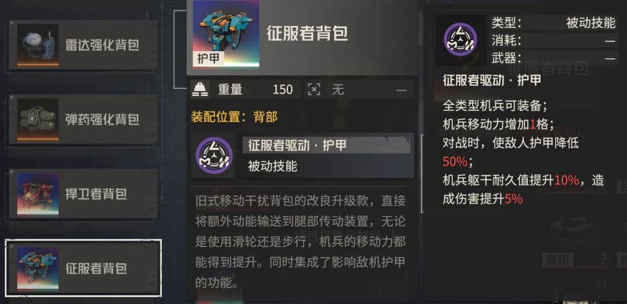Click the 护甲 tag on item thumbnail
Image resolution: width=627 pixels, height=304 pixels.
pos(208,59)
